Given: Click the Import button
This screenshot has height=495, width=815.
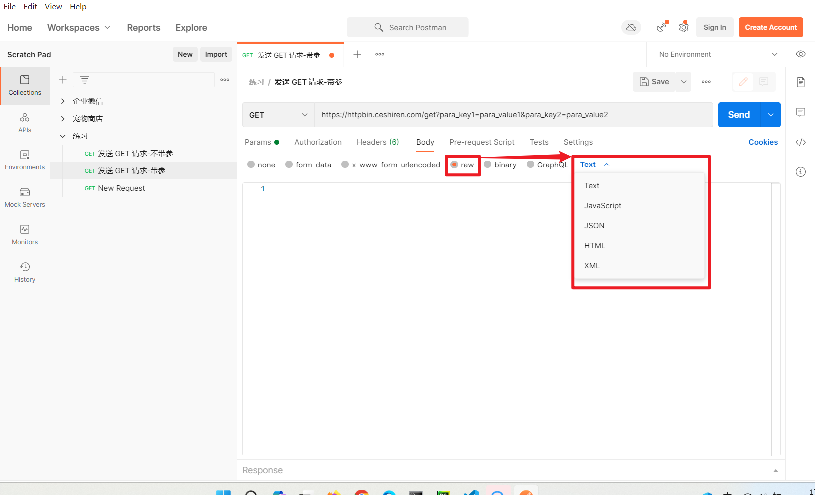Looking at the screenshot, I should 216,54.
